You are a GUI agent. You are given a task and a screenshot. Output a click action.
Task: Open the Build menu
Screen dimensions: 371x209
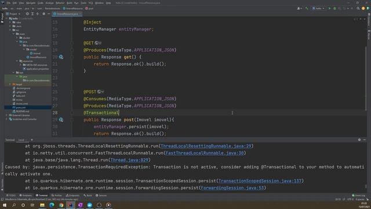click(x=70, y=3)
